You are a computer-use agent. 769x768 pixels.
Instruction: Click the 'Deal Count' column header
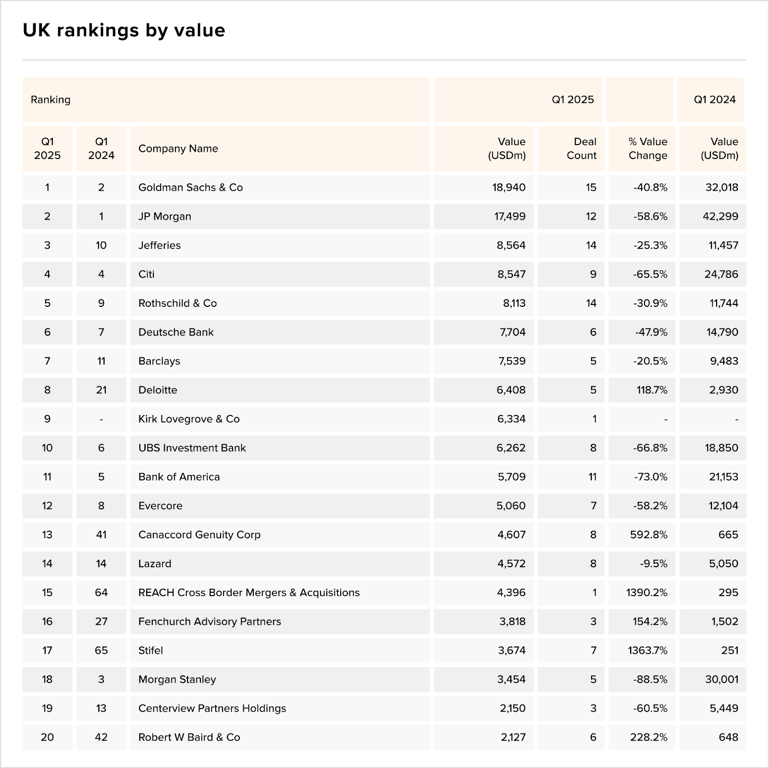click(581, 148)
